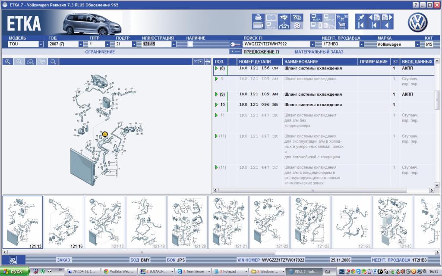The height and width of the screenshot is (276, 442).
Task: Open the Windows пуск Start button
Action: pyautogui.click(x=15, y=272)
